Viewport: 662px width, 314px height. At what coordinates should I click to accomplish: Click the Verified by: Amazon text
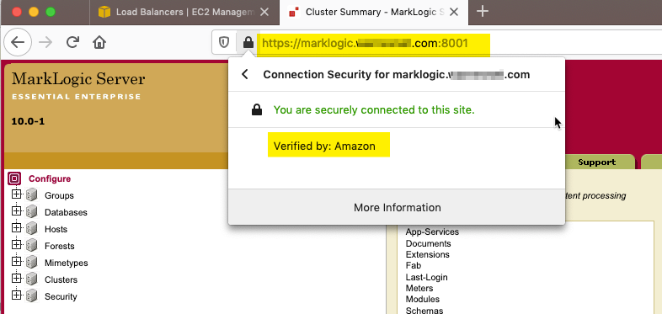324,146
